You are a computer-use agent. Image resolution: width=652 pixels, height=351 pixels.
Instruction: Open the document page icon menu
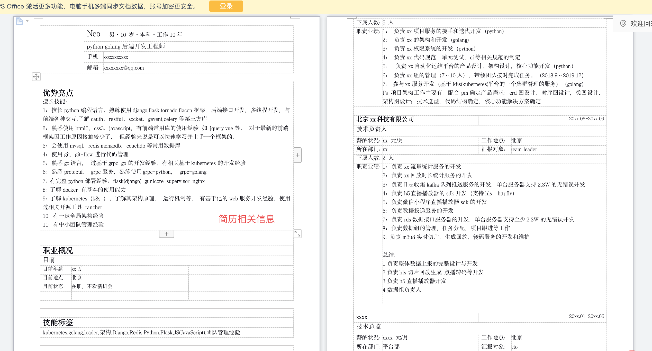(19, 21)
